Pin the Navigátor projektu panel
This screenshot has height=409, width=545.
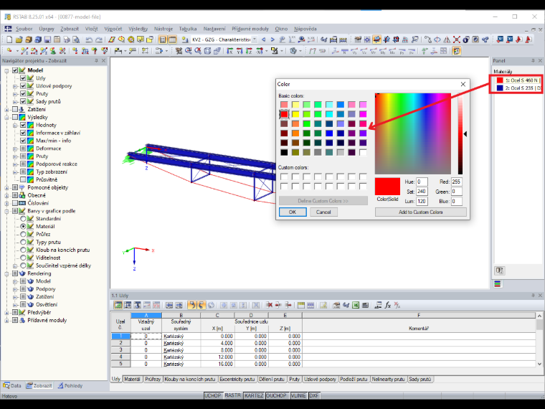point(96,60)
